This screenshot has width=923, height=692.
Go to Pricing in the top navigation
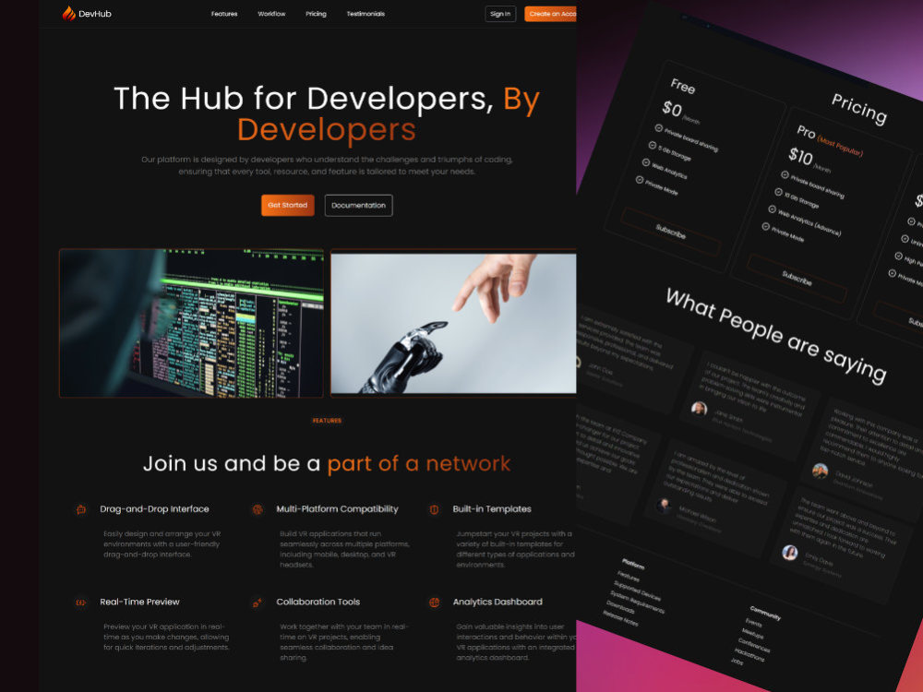click(316, 14)
